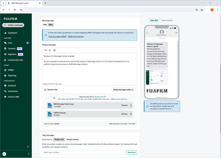Remove Fujifilm-logo.jpg file

pyautogui.click(x=125, y=114)
